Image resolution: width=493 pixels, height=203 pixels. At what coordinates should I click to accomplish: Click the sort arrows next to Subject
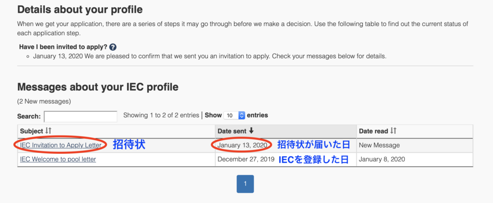pos(48,131)
